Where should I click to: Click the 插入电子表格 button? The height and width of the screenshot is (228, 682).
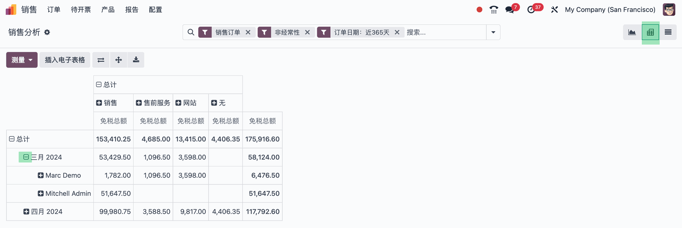(65, 60)
